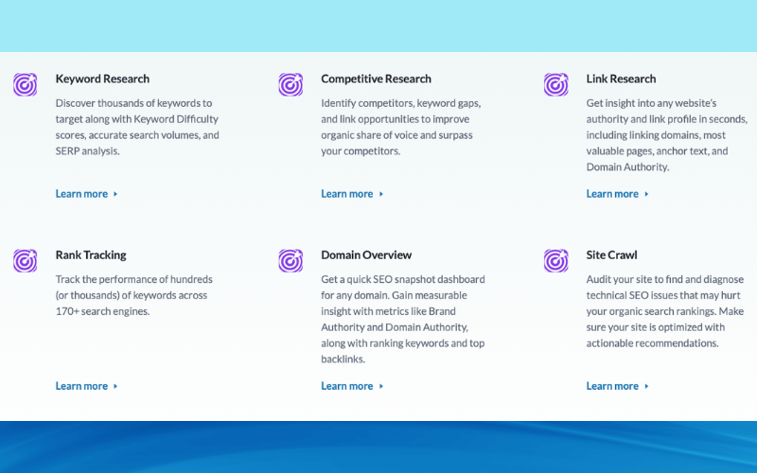
Task: Click the target icon beside Competitive Research
Action: coord(290,85)
